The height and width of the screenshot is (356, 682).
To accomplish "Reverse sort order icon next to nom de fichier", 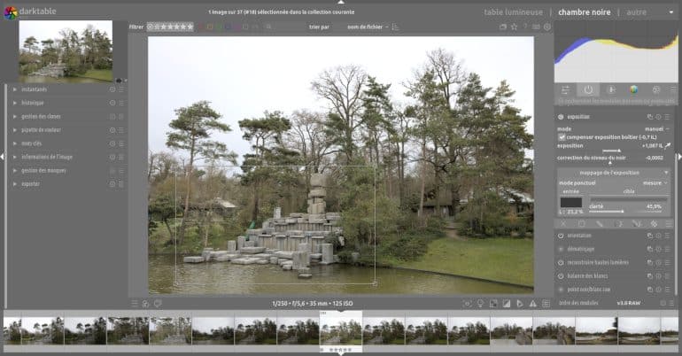I will click(x=395, y=27).
